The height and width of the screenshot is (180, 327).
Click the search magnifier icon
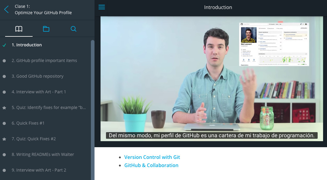click(73, 29)
